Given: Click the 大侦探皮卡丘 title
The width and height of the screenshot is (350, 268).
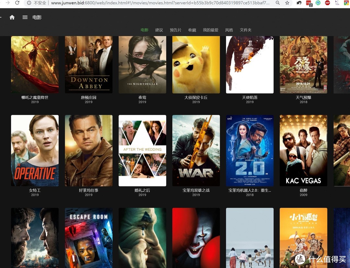Looking at the screenshot, I should click(x=196, y=97).
